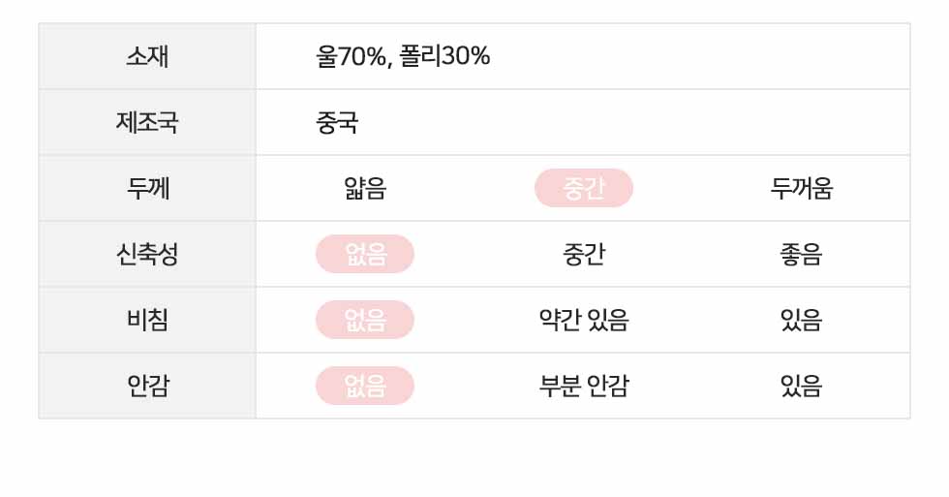Click the 비침 row label
Viewport: 949px width, 497px height.
147,320
